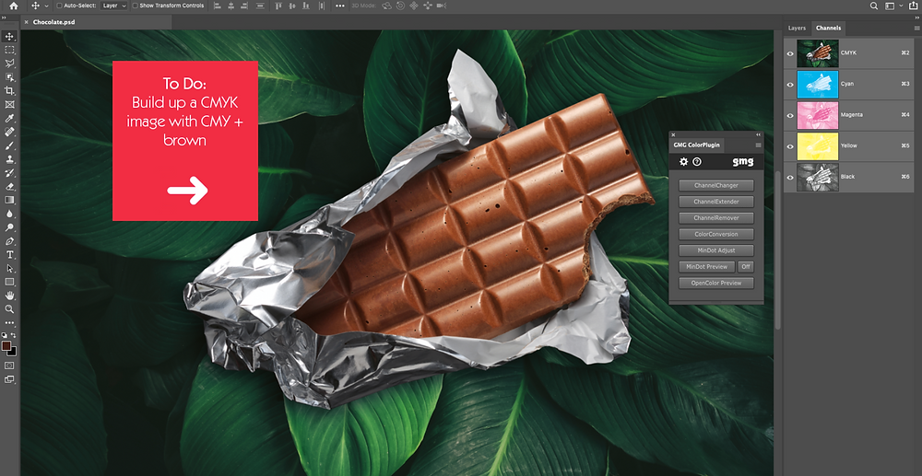Image resolution: width=922 pixels, height=476 pixels.
Task: Click the ChannelRemover button
Action: coord(715,218)
